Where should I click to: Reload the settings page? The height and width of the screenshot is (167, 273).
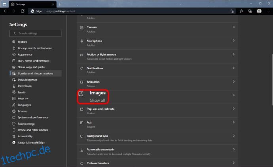(x=23, y=11)
